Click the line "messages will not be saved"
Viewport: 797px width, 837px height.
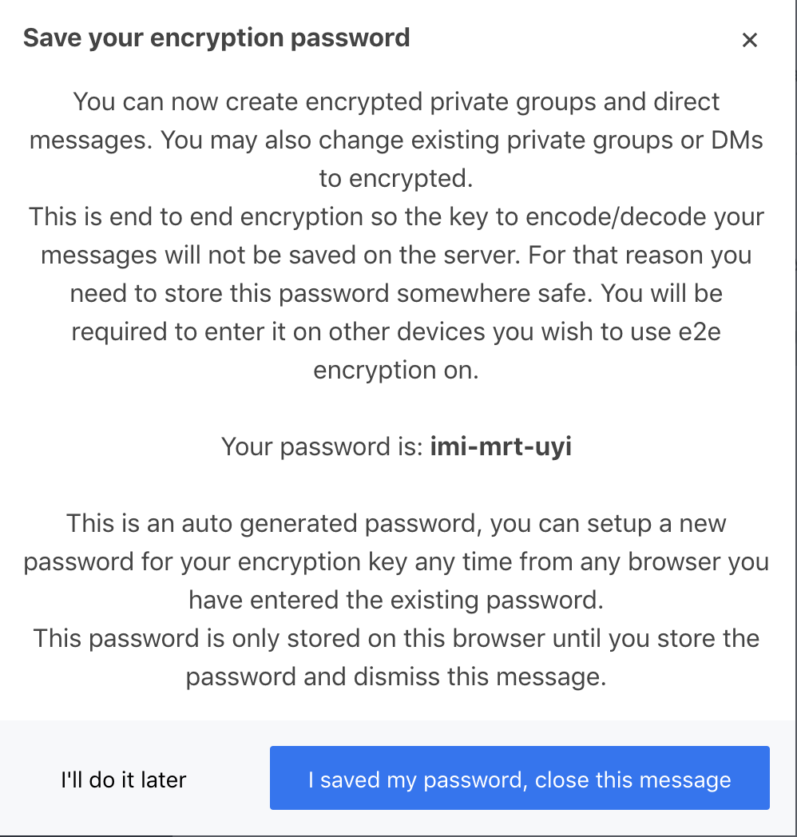point(396,255)
